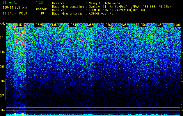Click the filename 1004141350.png
183x116 pixels.
[x=15, y=8]
